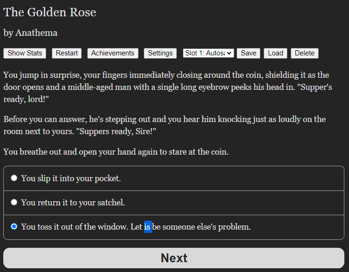Open game Settings
The width and height of the screenshot is (349, 272).
pos(160,54)
